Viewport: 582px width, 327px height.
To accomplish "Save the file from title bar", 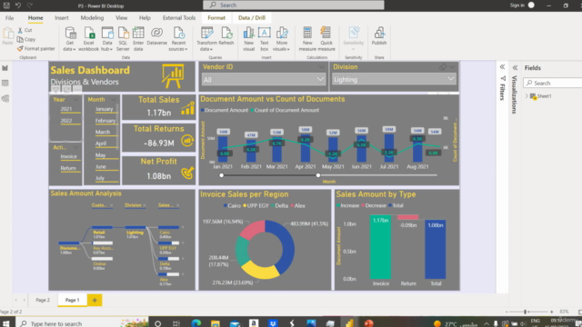I will pyautogui.click(x=6, y=5).
